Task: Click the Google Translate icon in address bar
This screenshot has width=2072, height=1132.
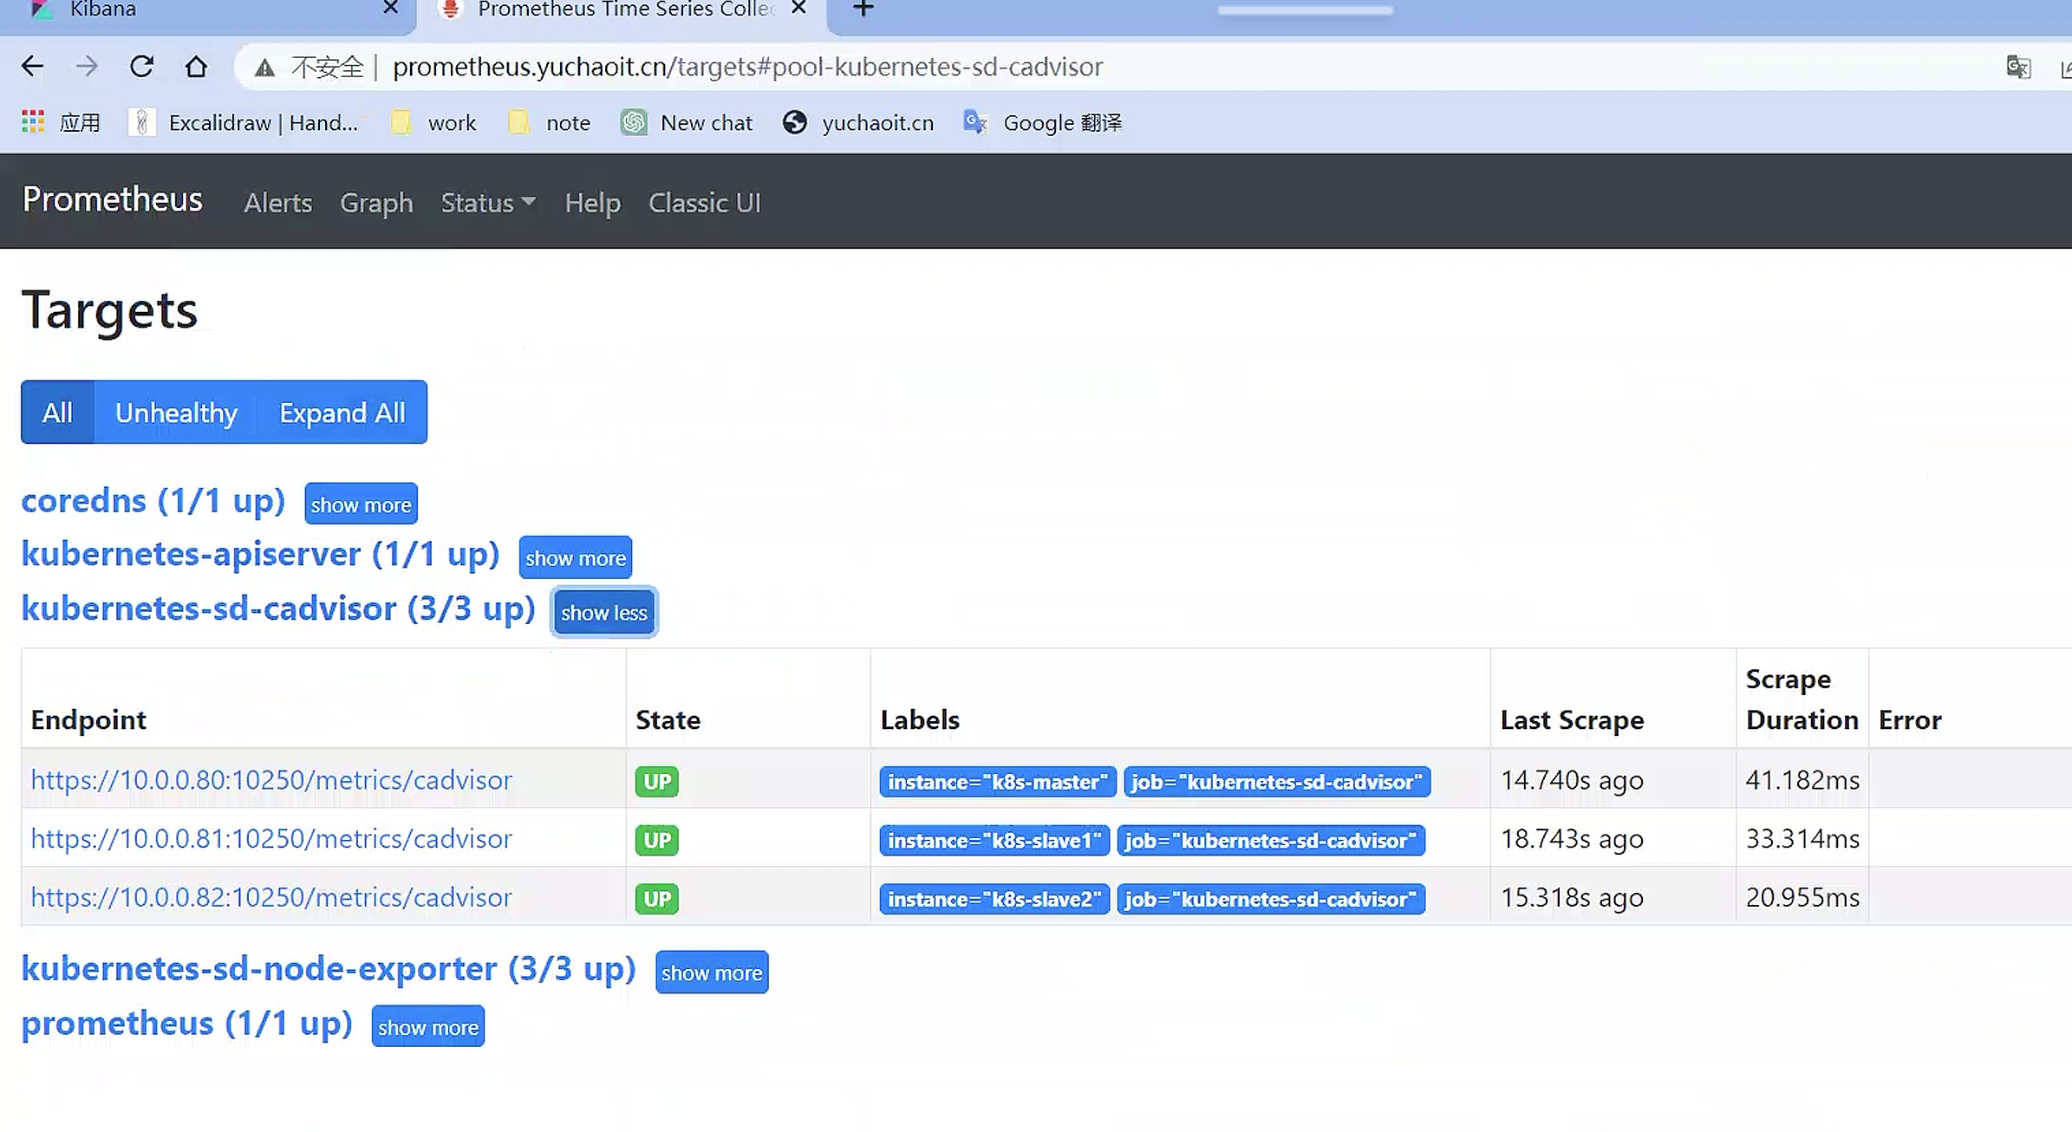Action: click(x=2018, y=67)
